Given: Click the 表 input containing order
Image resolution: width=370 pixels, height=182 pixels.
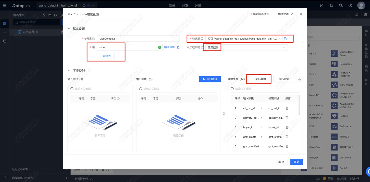Looking at the screenshot, I should tap(129, 48).
